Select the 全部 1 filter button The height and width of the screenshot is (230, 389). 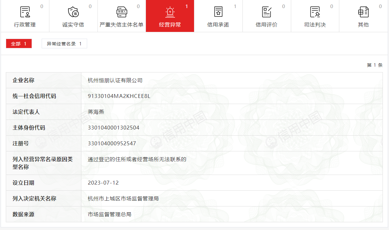19,43
